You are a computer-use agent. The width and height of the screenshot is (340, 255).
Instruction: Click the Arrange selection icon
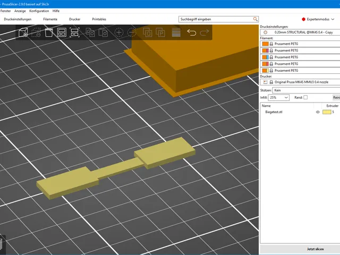coord(74,32)
